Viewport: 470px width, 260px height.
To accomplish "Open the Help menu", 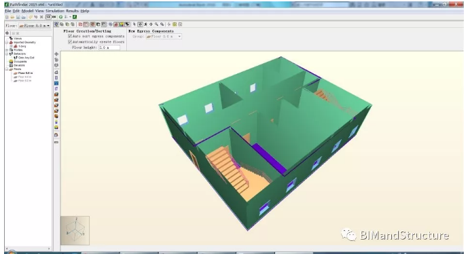I will 85,11.
